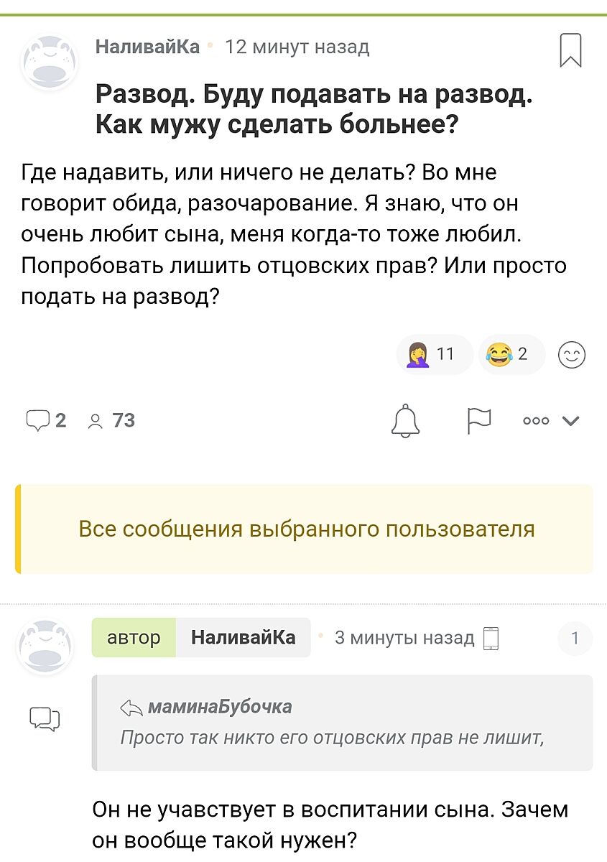Open the НаливайКа username at post top

(147, 47)
